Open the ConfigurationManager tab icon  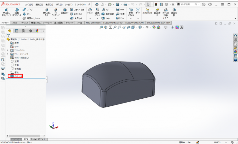click(24, 31)
